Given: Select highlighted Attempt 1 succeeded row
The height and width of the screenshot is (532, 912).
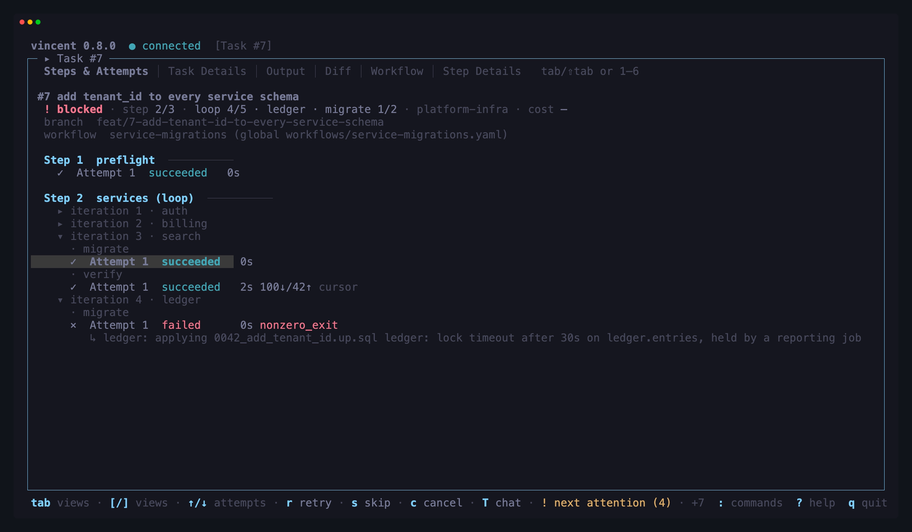Looking at the screenshot, I should (132, 262).
